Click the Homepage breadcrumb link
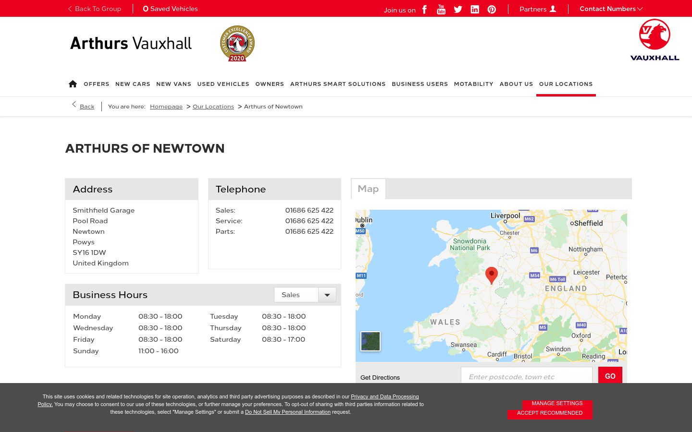Screen dimensions: 692x432 click(166, 107)
